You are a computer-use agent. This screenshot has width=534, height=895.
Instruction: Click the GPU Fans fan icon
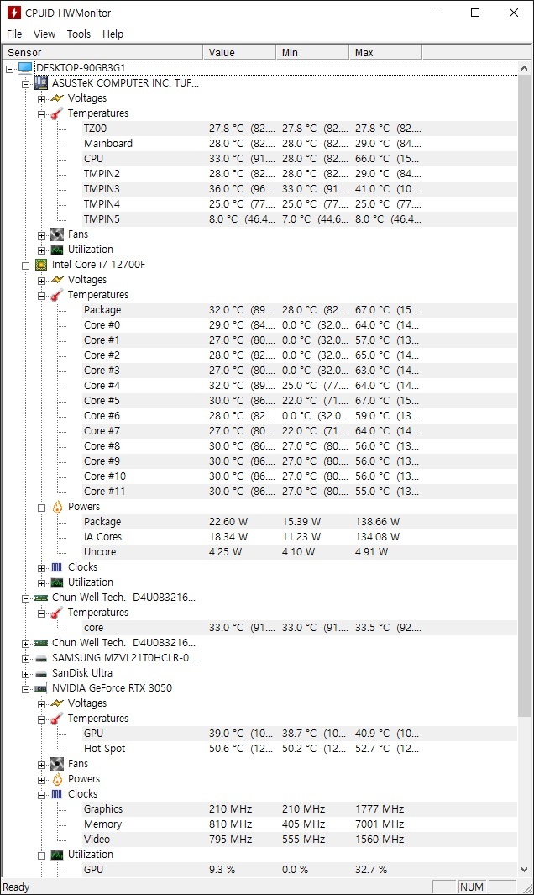point(57,764)
